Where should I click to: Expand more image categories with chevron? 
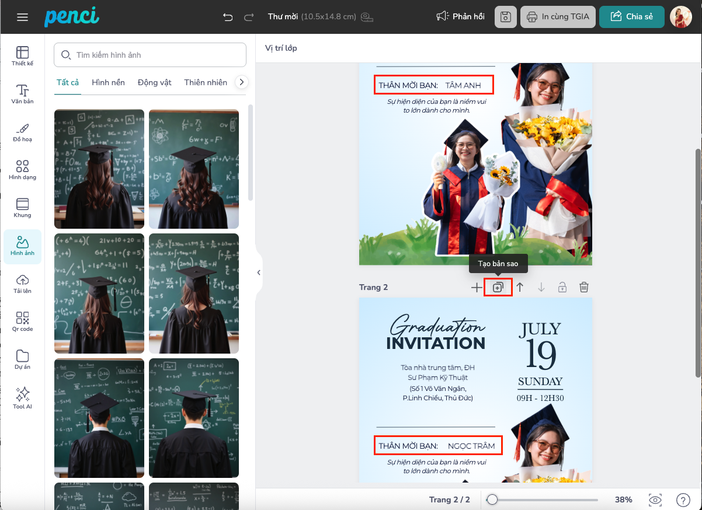[241, 82]
